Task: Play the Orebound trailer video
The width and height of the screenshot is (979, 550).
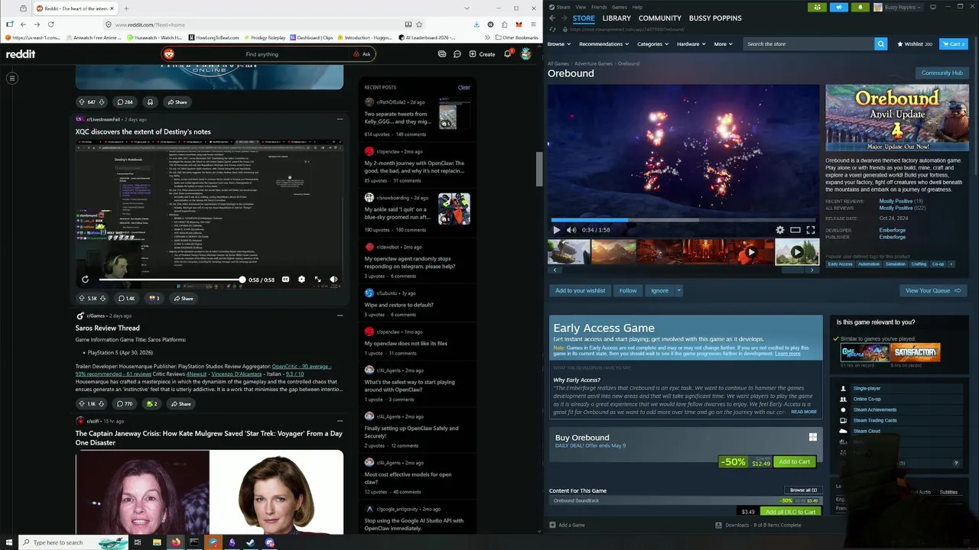Action: click(x=556, y=230)
